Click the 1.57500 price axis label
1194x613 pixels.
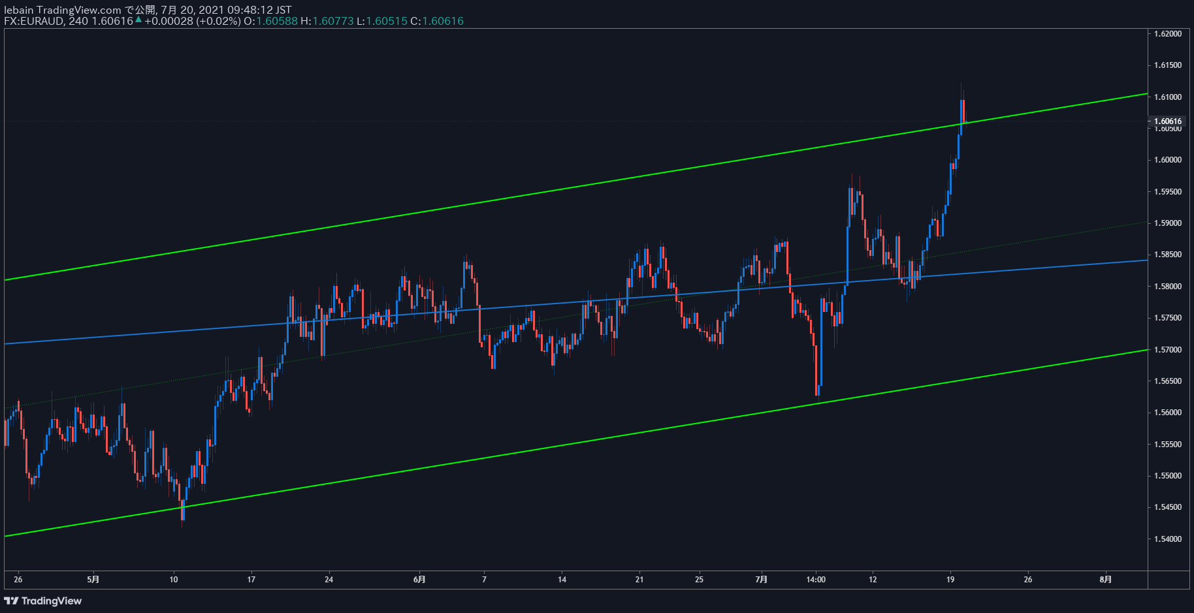click(x=1168, y=318)
